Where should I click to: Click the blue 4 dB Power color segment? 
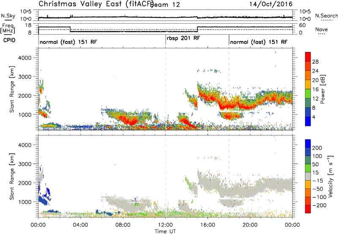pyautogui.click(x=308, y=121)
